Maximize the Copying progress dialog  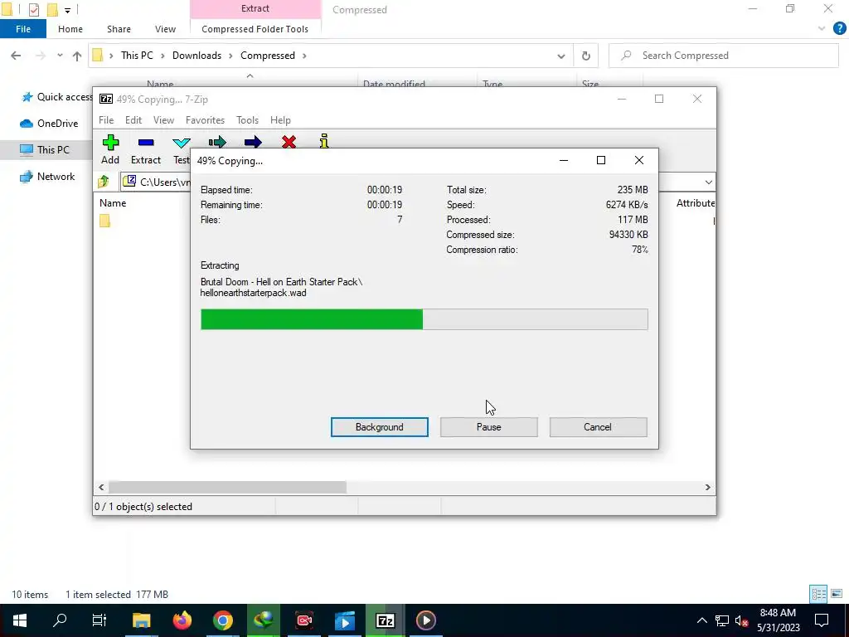click(600, 160)
